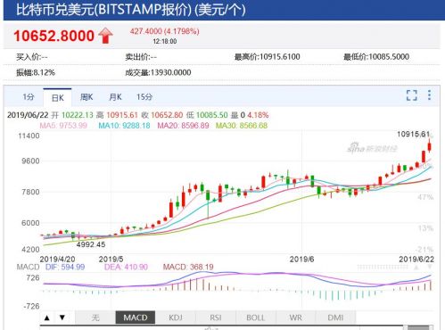The width and height of the screenshot is (445, 330).
Task: Click the 10915.61 high price label
Action: point(414,135)
